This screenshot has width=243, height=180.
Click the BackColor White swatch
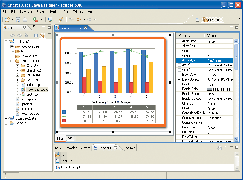pos(209,75)
